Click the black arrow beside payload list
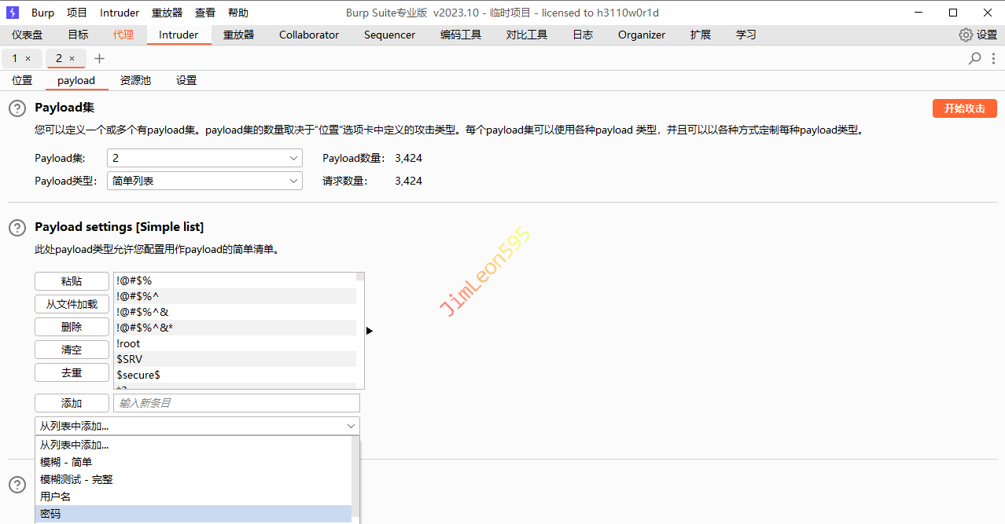Image resolution: width=1005 pixels, height=524 pixels. (x=370, y=331)
